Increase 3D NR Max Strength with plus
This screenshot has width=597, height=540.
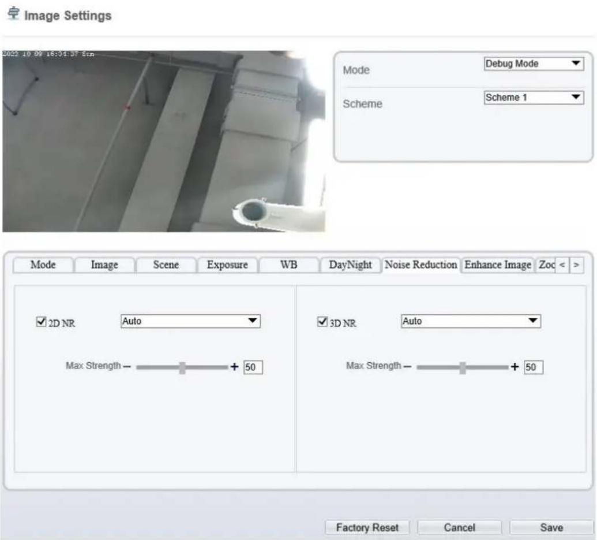click(515, 367)
